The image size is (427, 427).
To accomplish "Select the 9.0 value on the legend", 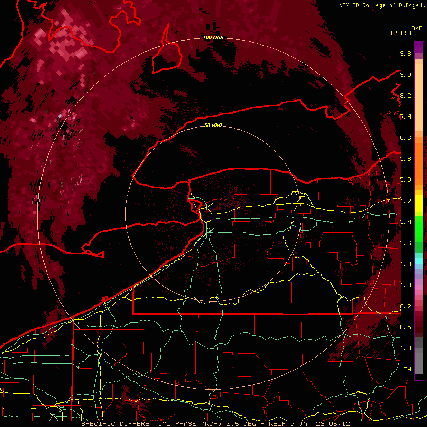I will [406, 74].
